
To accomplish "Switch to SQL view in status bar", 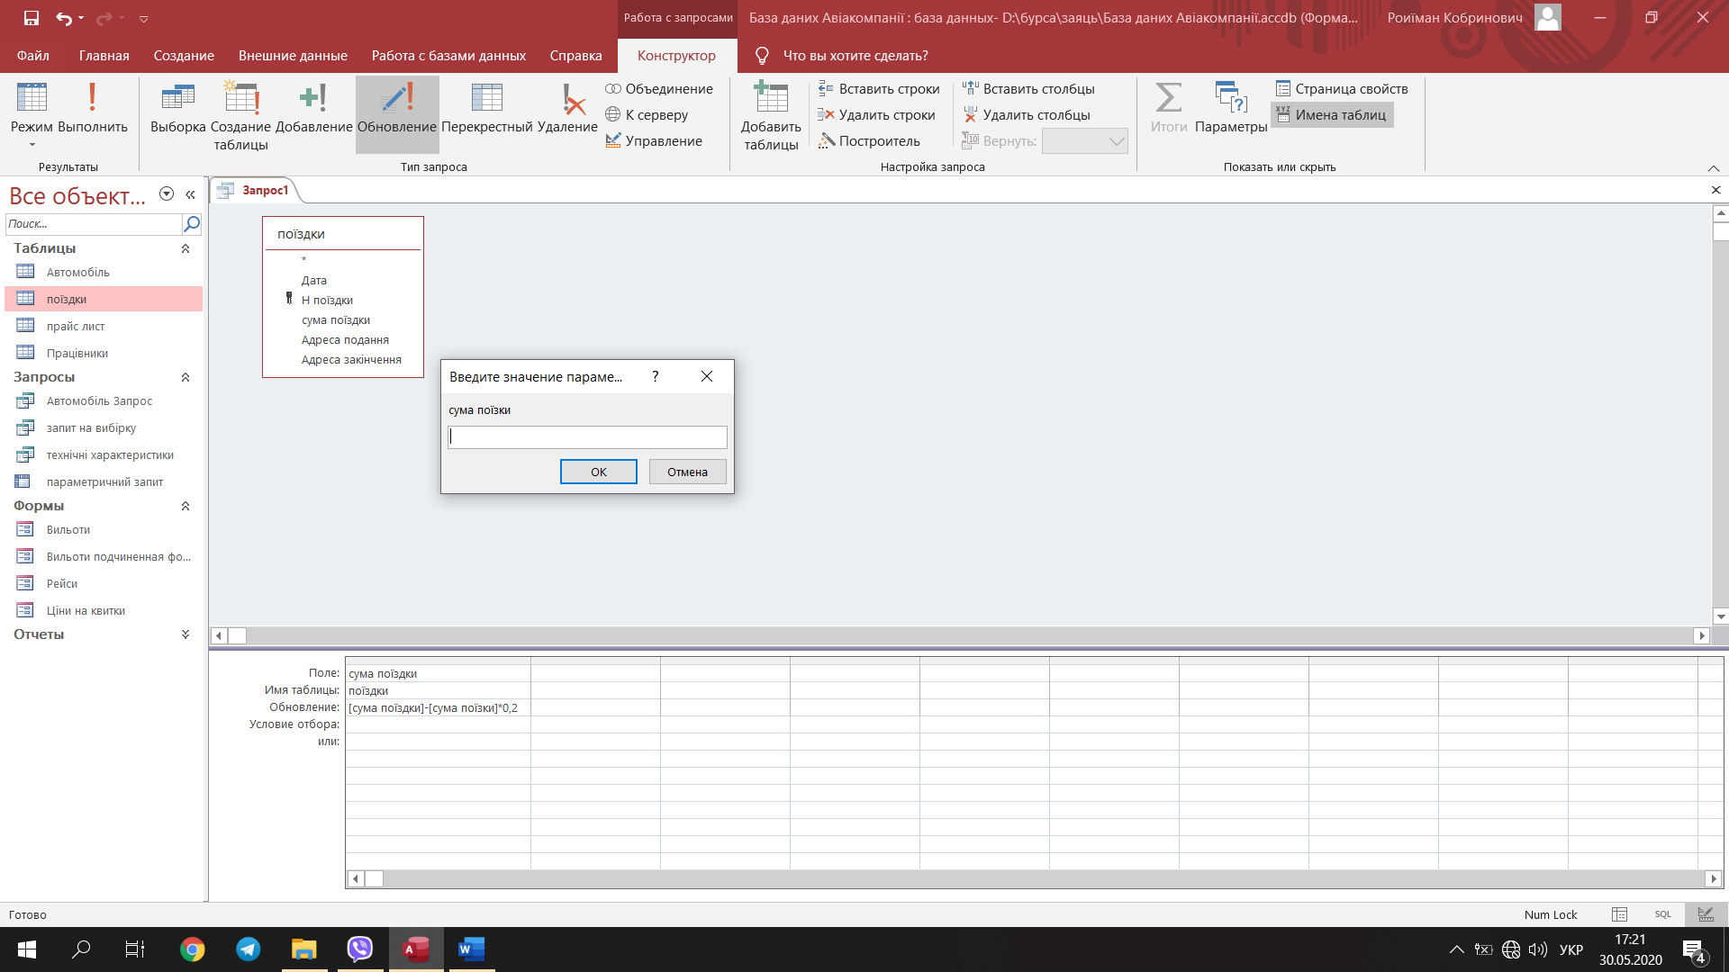I will tap(1662, 914).
